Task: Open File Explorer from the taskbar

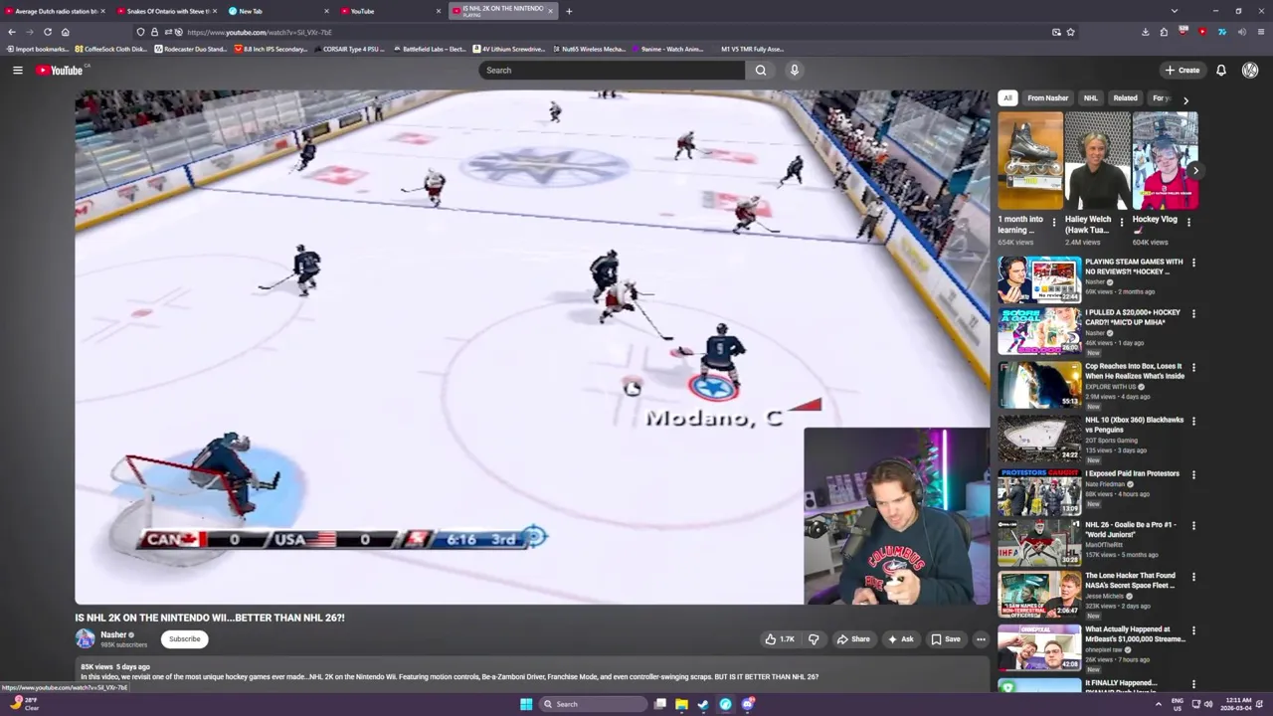Action: [681, 704]
